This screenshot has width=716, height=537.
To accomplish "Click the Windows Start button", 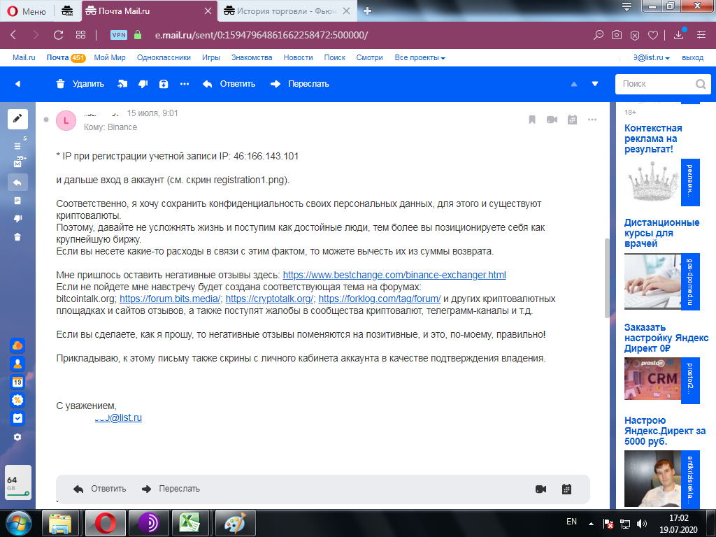I will (x=19, y=523).
